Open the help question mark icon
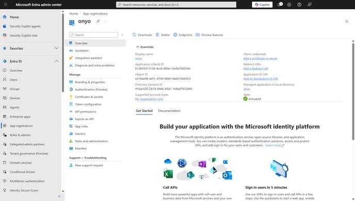This screenshot has width=355, height=201. click(299, 5)
